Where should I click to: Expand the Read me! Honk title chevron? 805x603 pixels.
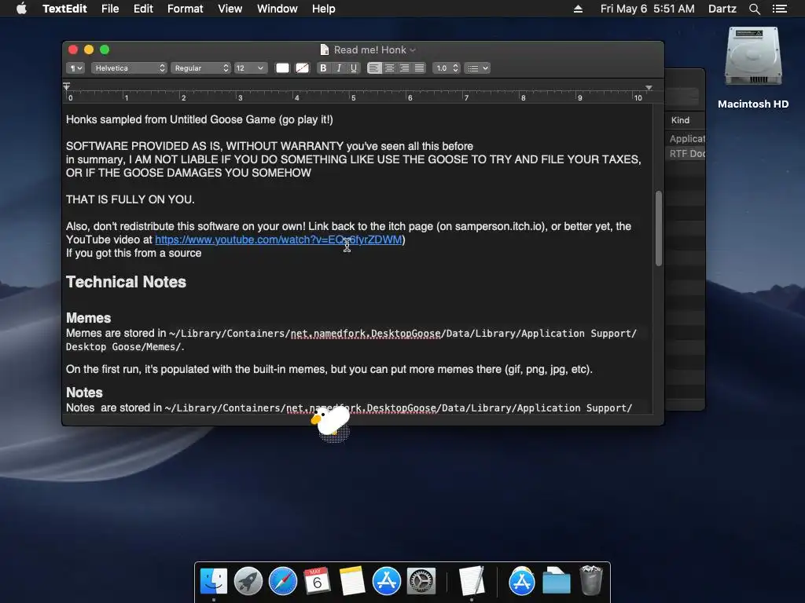pos(413,50)
